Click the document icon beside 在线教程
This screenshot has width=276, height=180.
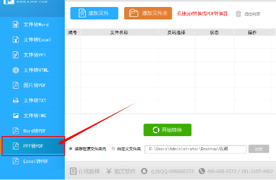click(x=73, y=171)
